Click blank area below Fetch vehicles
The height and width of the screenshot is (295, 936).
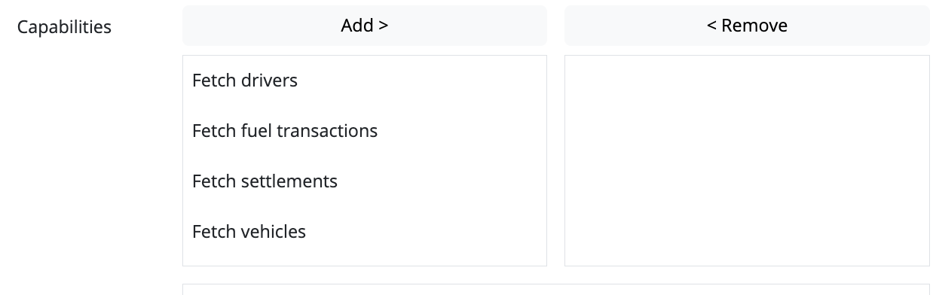tap(364, 260)
